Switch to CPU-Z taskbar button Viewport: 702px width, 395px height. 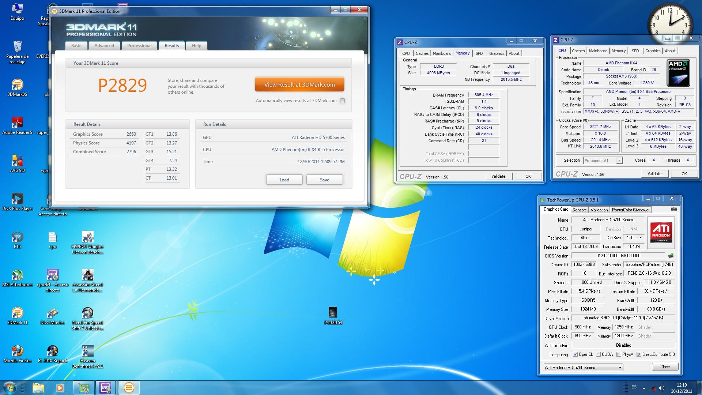tap(106, 388)
